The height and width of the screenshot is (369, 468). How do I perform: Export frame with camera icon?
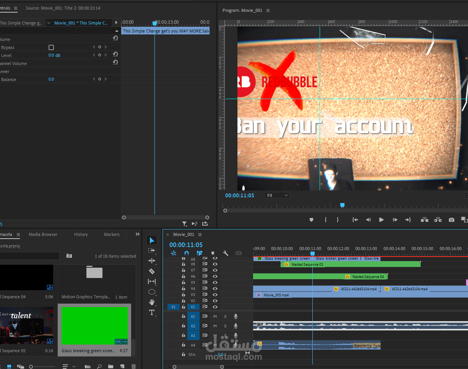452,220
